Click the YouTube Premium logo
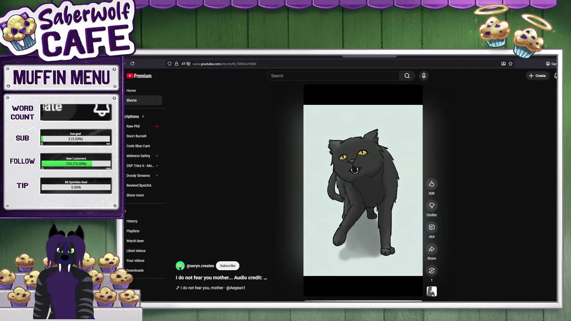The width and height of the screenshot is (571, 321). [x=139, y=76]
